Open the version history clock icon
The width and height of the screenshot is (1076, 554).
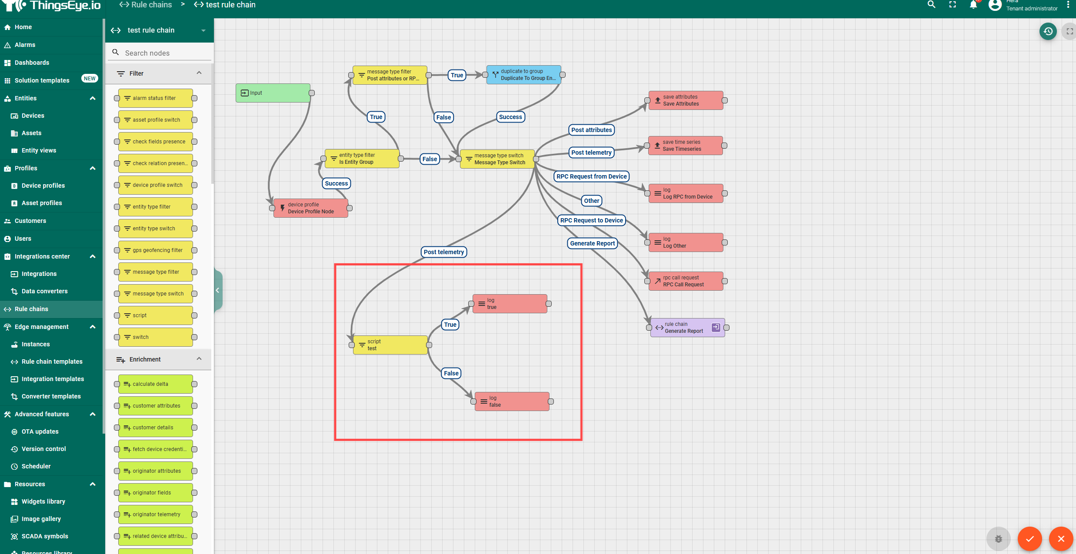pyautogui.click(x=1048, y=31)
